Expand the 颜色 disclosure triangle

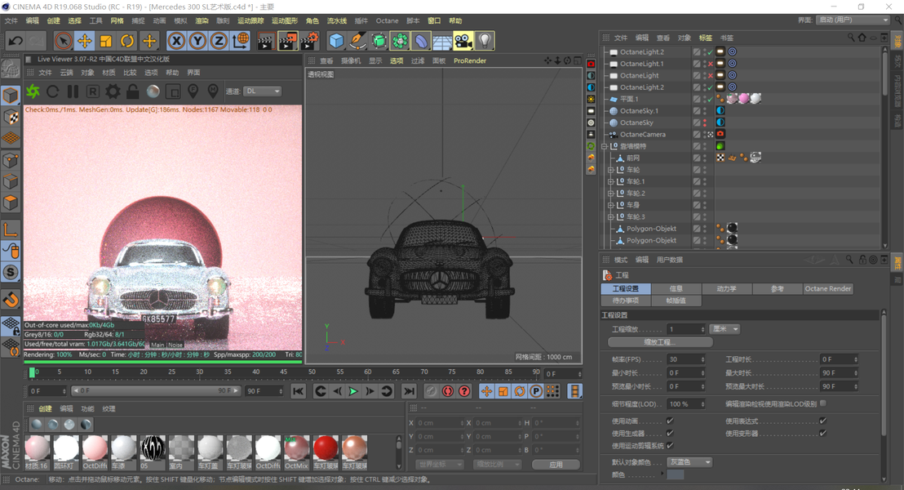(x=663, y=474)
